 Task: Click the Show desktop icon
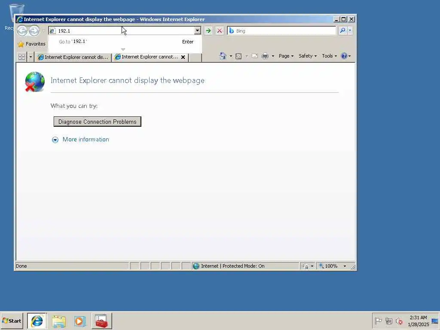pos(435,321)
